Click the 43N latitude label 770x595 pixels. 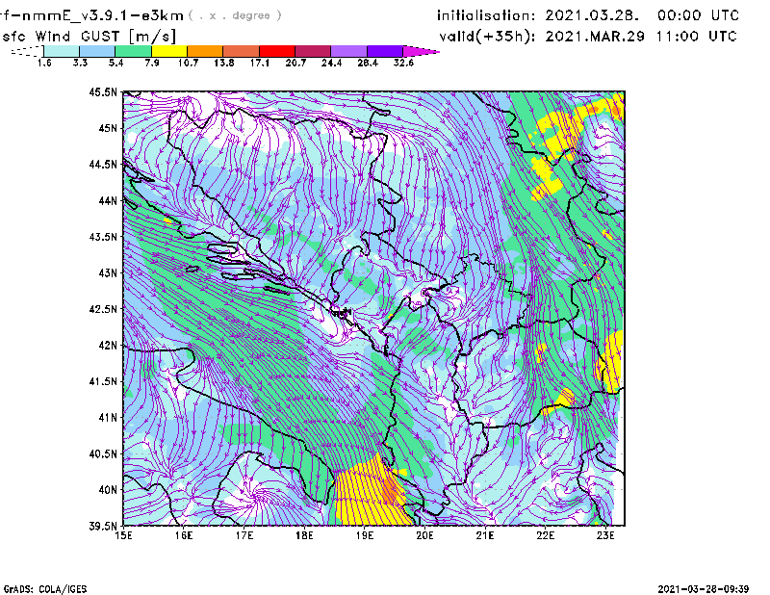pyautogui.click(x=108, y=272)
